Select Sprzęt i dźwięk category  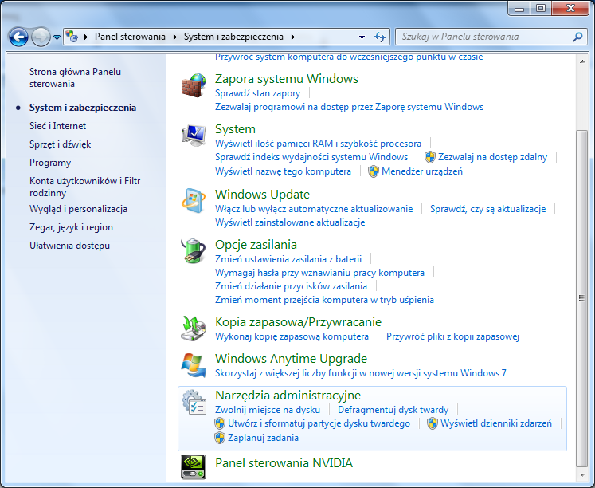tap(60, 144)
